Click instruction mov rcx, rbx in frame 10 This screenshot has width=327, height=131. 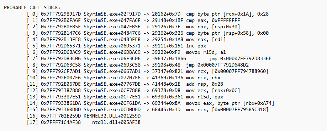(203, 78)
